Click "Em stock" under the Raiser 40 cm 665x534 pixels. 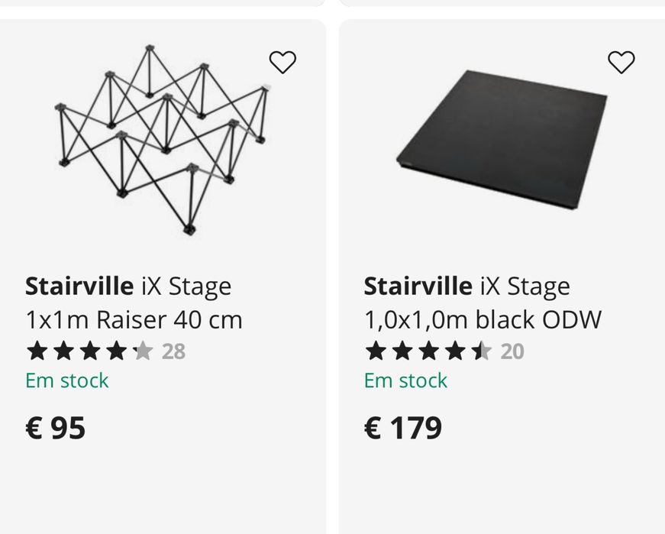[x=67, y=380]
